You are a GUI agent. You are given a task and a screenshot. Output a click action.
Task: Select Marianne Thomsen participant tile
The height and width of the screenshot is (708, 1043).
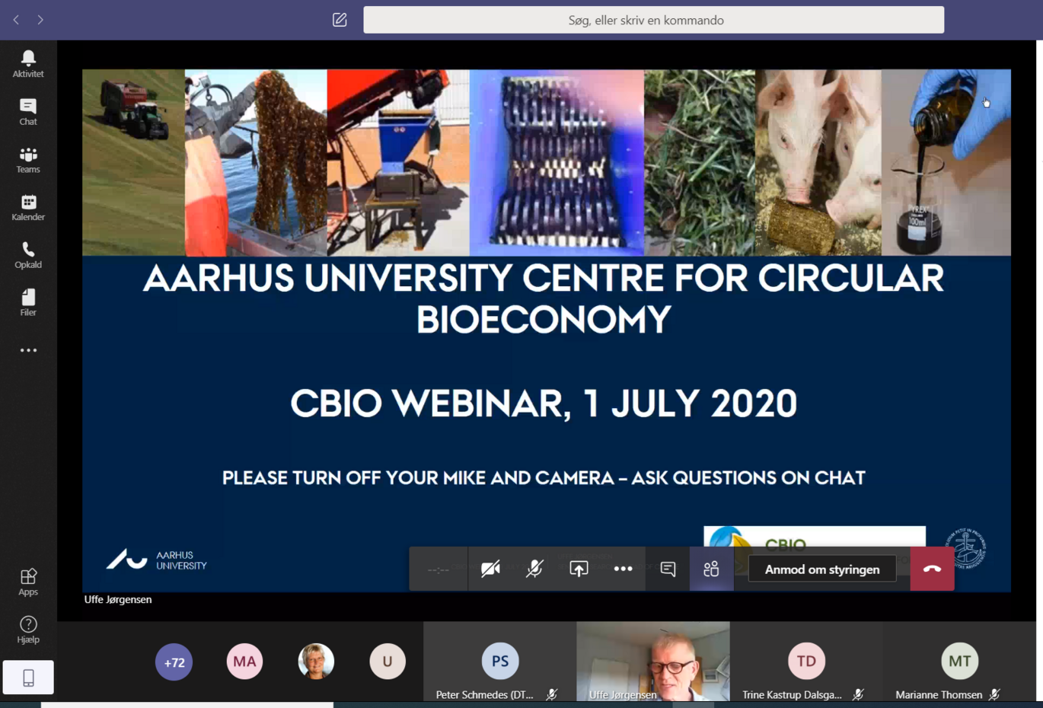(959, 662)
